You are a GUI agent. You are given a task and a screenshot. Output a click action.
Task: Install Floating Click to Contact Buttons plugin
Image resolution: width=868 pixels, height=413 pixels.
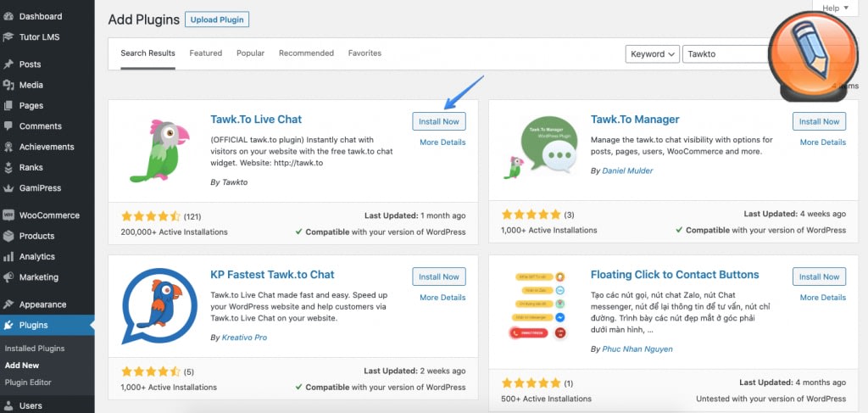[x=820, y=276]
